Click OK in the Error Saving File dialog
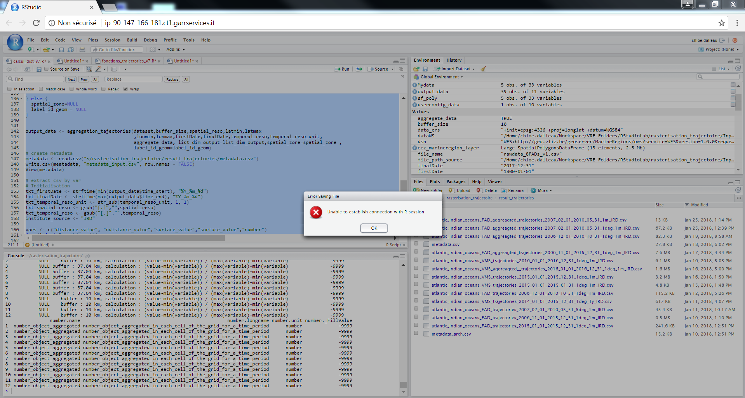This screenshot has width=745, height=398. coord(374,228)
